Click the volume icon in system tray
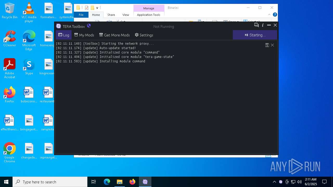The width and height of the screenshot is (333, 187). pyautogui.click(x=299, y=182)
